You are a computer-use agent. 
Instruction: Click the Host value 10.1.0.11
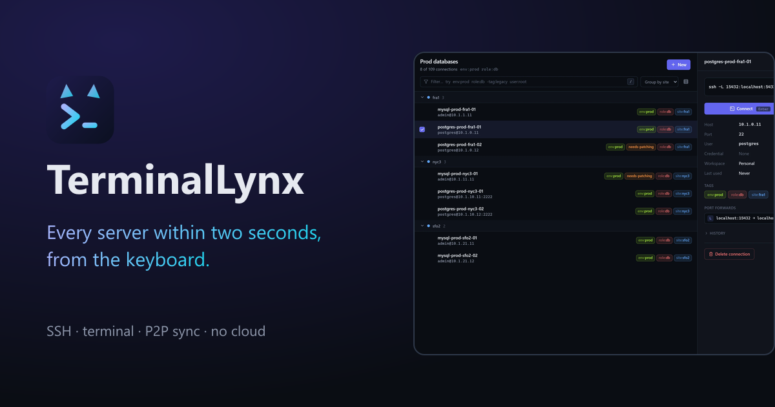coord(750,124)
